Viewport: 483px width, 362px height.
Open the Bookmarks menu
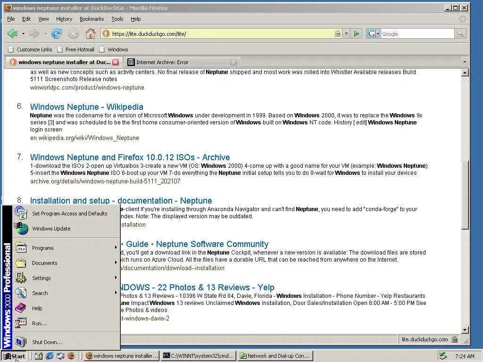(x=92, y=19)
